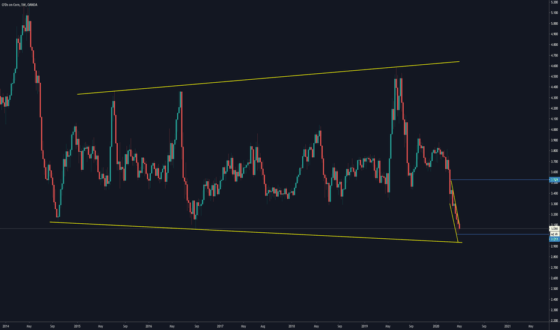Select the upper yellow channel trendline

[x=268, y=78]
